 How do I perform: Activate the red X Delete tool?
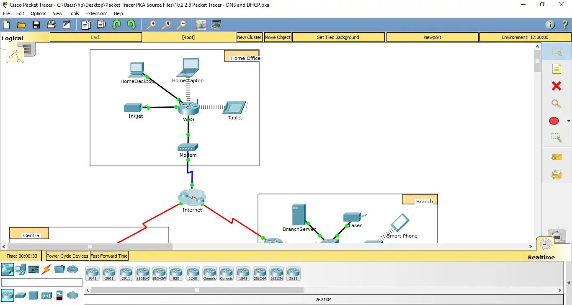[557, 86]
